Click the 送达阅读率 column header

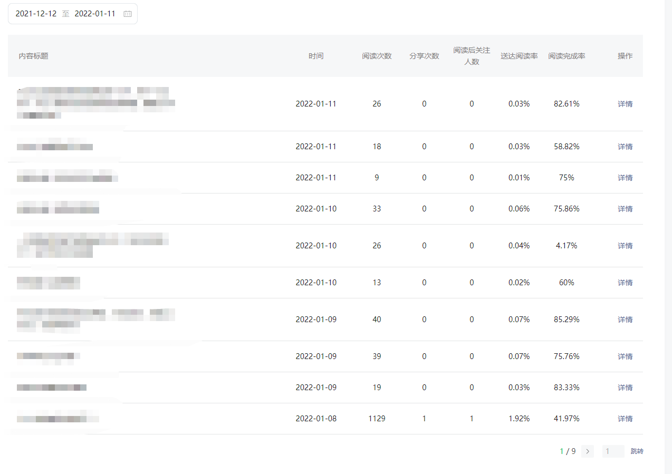[x=519, y=56]
